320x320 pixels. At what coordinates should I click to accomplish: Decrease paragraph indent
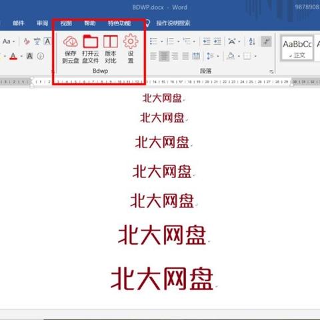[207, 41]
